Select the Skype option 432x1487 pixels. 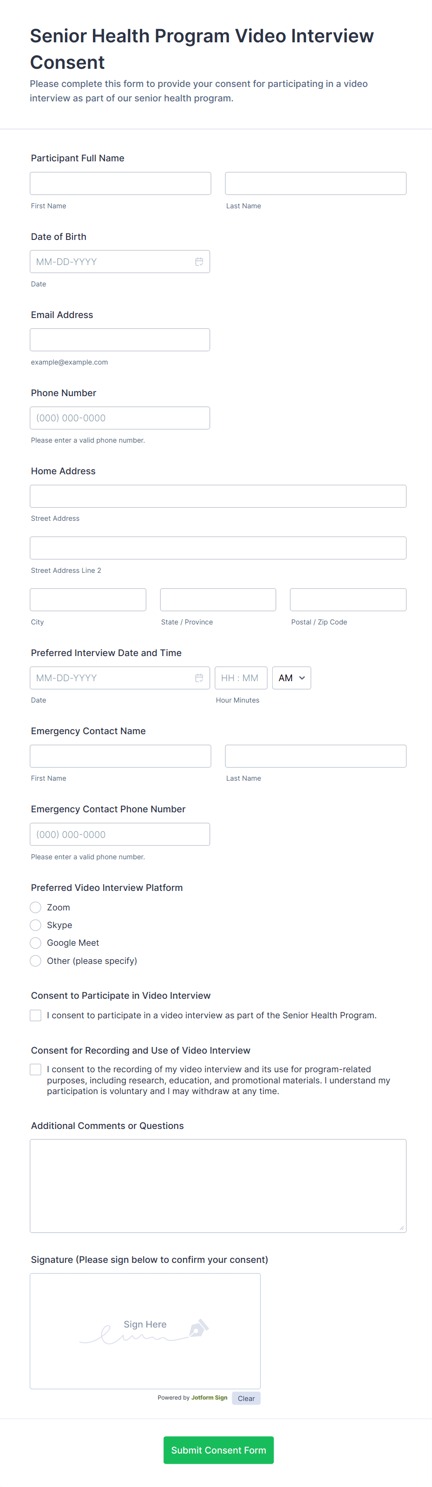(35, 925)
